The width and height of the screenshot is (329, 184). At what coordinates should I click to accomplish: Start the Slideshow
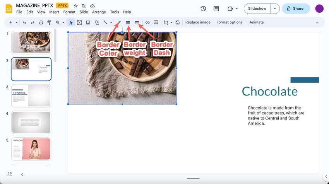257,9
